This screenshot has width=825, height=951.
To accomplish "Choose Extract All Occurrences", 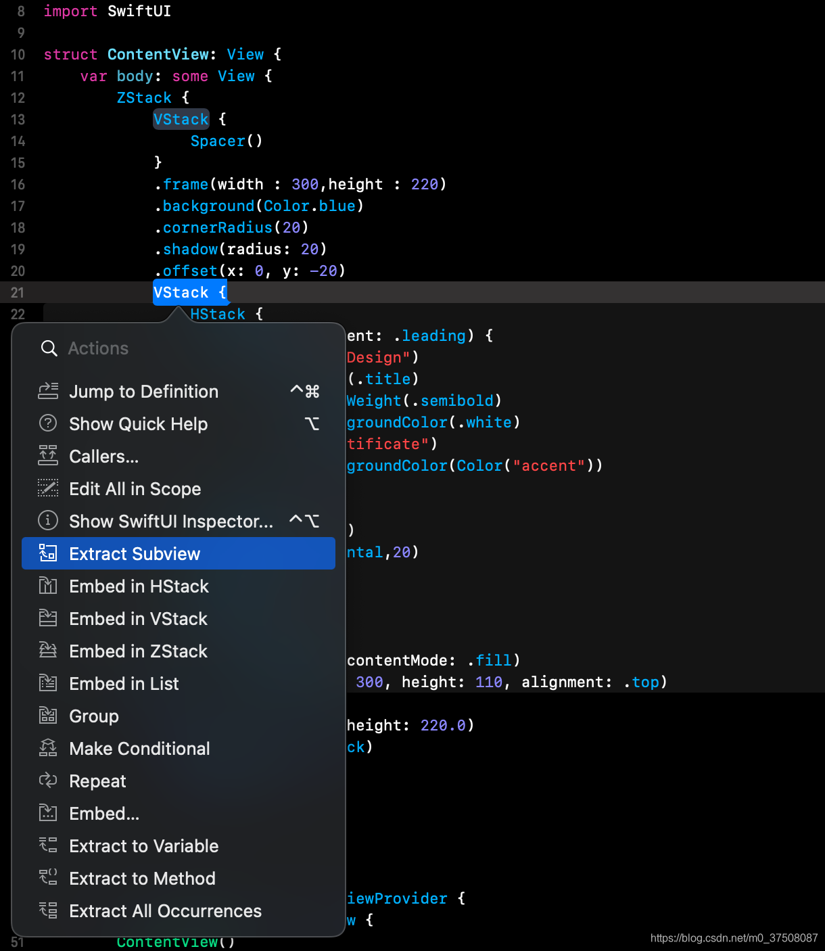I will pyautogui.click(x=179, y=910).
